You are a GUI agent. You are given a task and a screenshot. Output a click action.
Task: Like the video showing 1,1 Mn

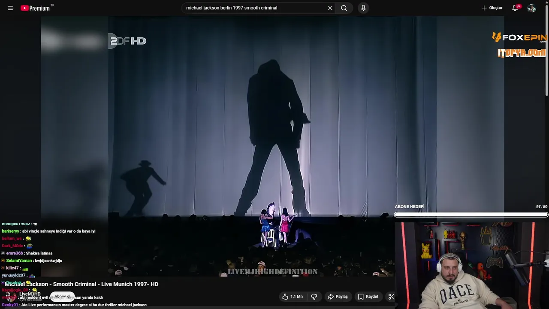[x=293, y=297]
